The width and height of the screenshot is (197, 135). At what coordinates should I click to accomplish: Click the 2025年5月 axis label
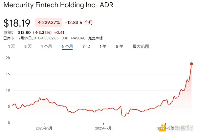(44, 128)
